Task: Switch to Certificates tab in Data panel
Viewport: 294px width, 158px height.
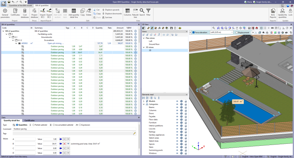Action: click(x=29, y=121)
